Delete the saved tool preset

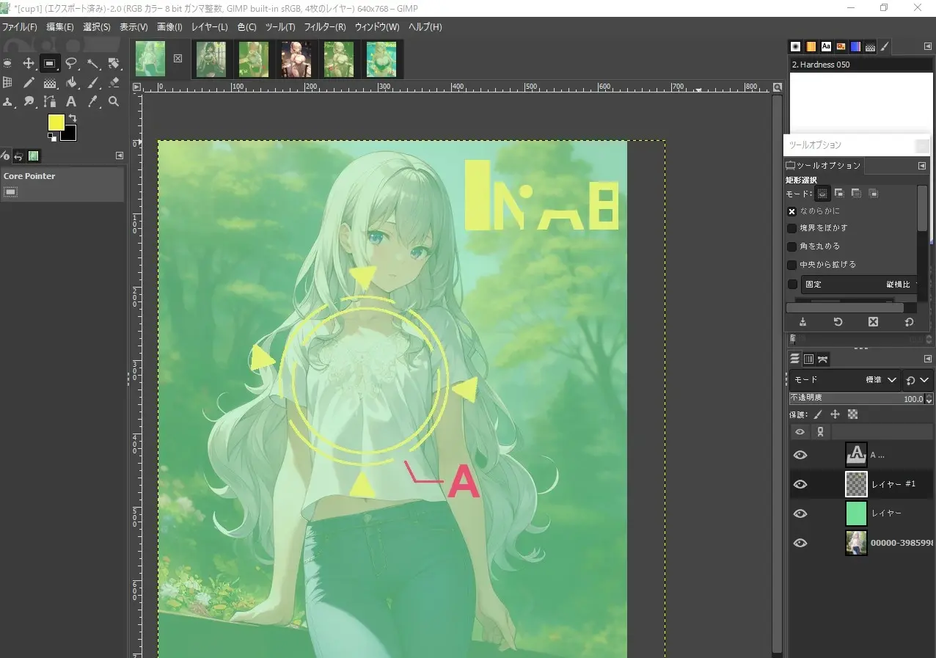(x=873, y=323)
